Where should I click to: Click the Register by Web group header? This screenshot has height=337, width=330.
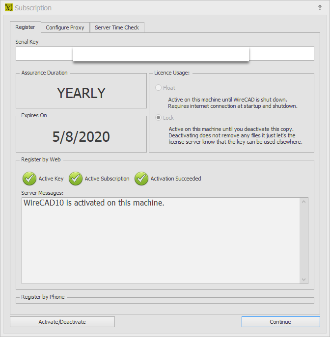[x=41, y=160]
